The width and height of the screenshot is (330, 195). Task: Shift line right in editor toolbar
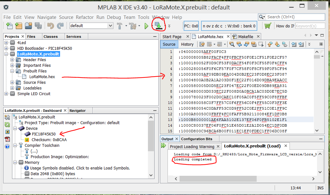pyautogui.click(x=301, y=44)
